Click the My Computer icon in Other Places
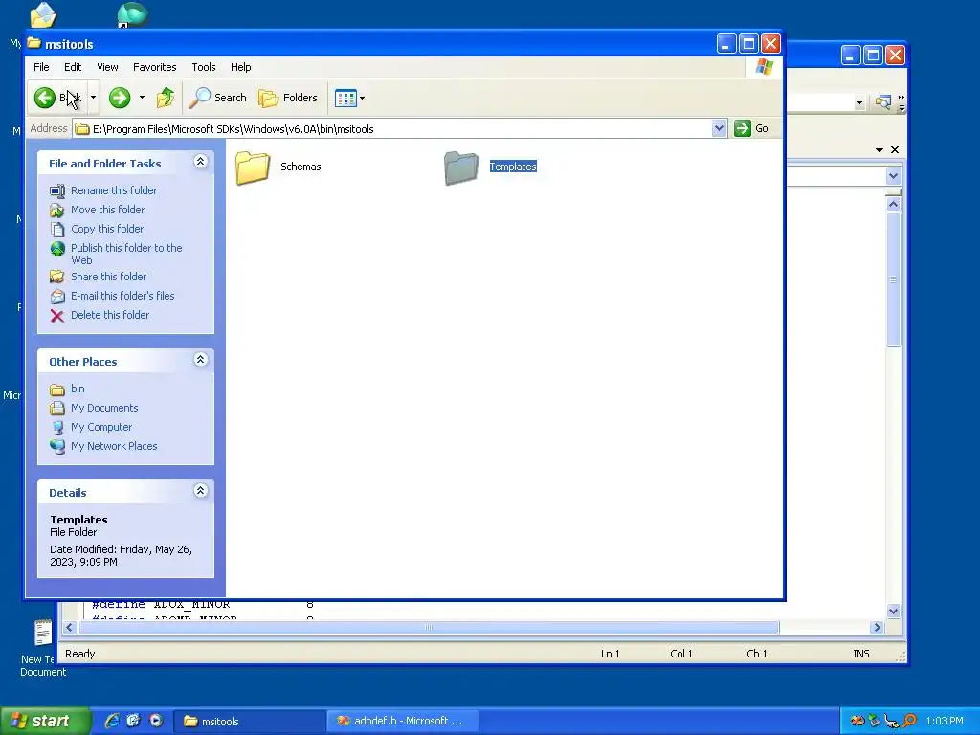Screen dimensions: 980x735 click(x=57, y=428)
